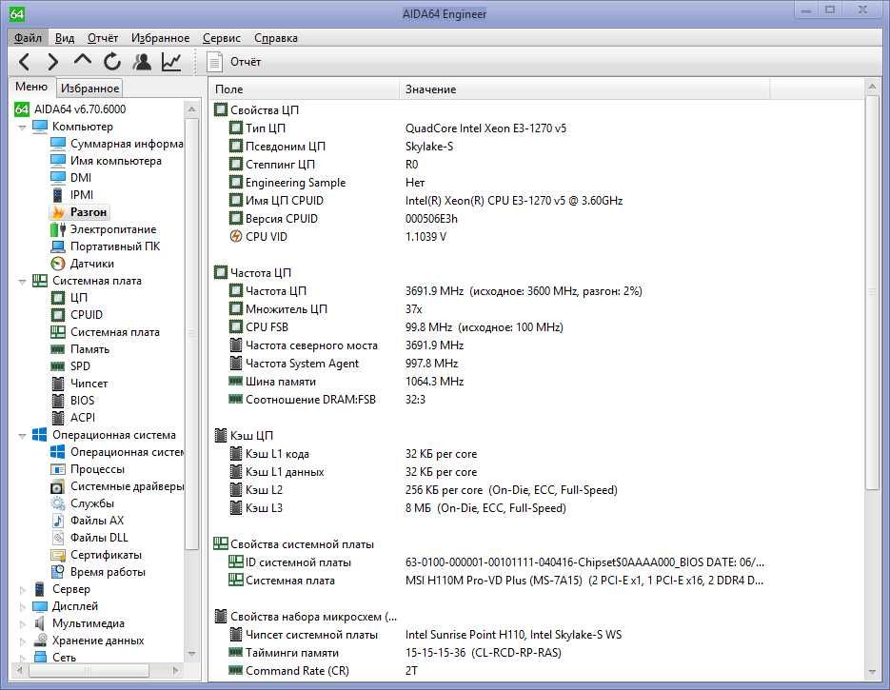The width and height of the screenshot is (890, 690).
Task: Refresh the page with the circular arrow icon
Action: [112, 61]
